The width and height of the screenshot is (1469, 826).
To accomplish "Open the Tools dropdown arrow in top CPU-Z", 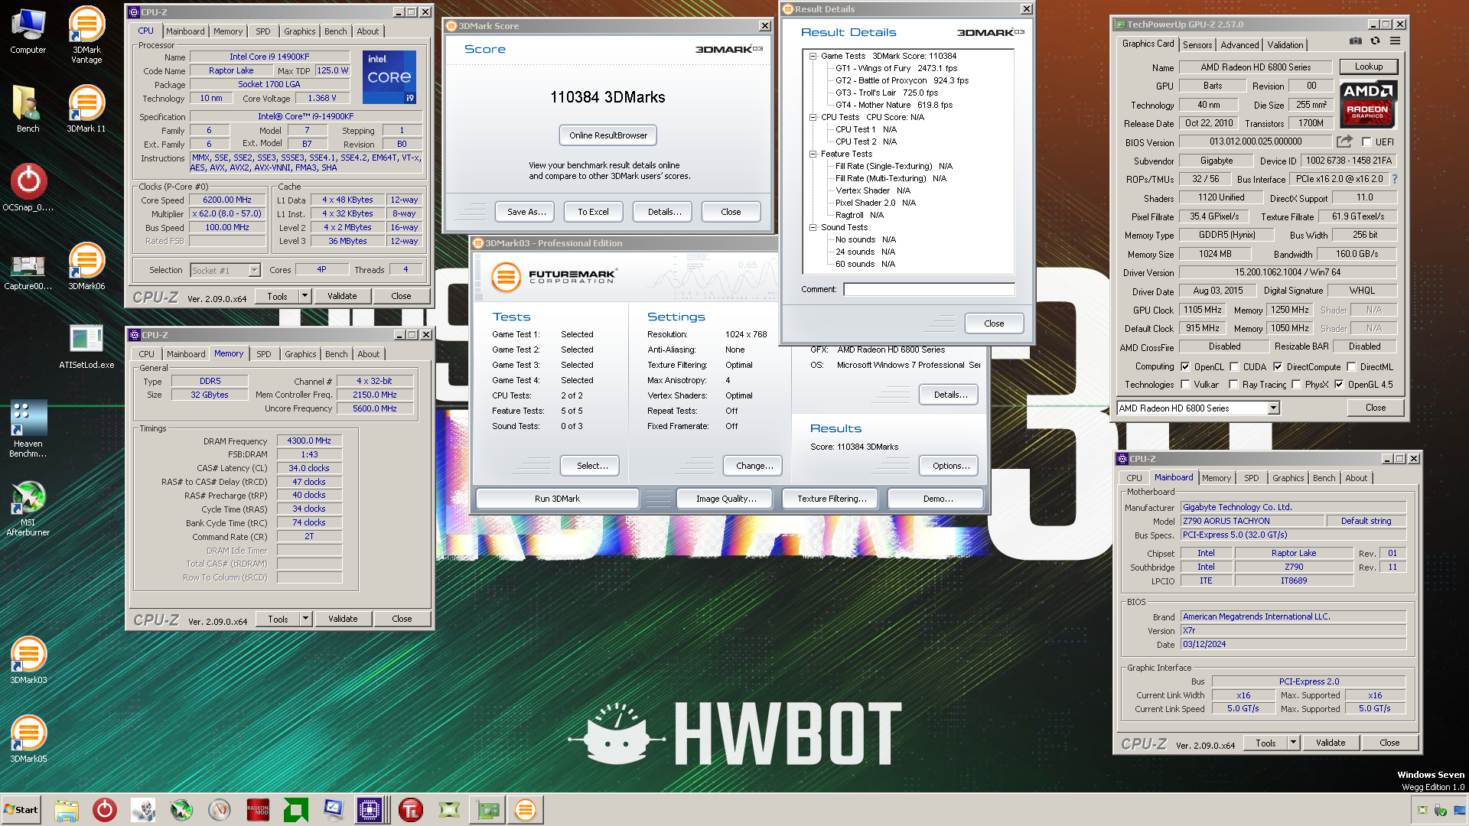I will [x=305, y=296].
